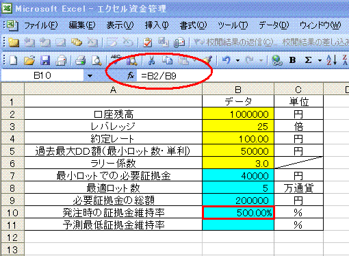Select column A header
The height and width of the screenshot is (256, 349).
pos(113,90)
